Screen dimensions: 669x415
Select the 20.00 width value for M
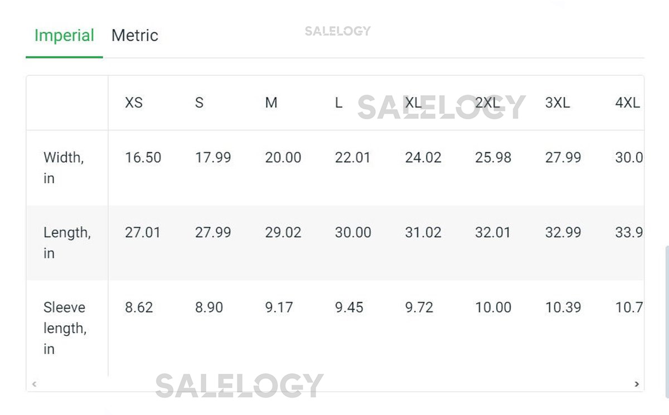coord(283,158)
